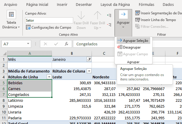Click the cancel X icon in formula bar
Screen dimensions: 182x124
[45, 44]
